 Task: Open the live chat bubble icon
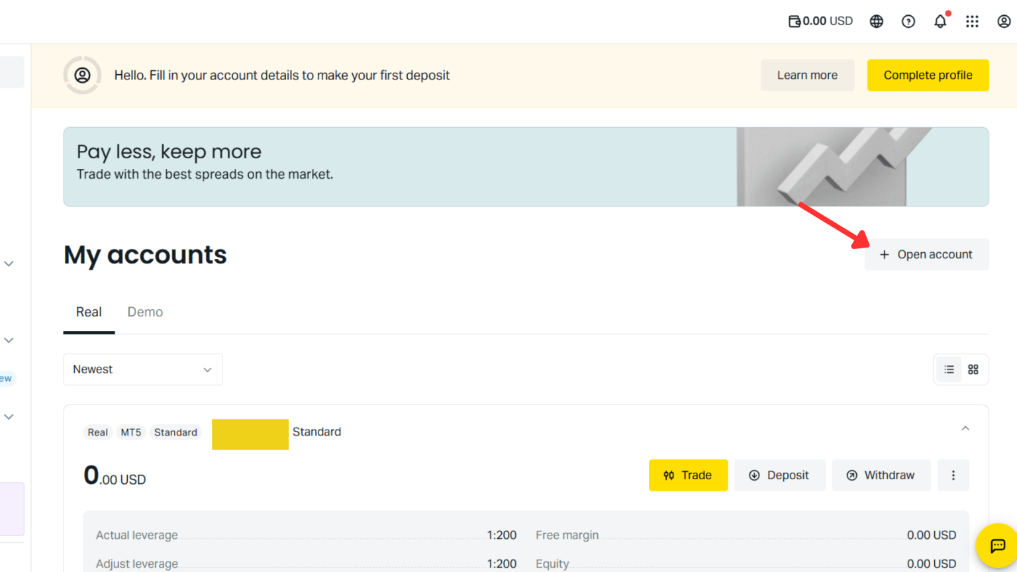pyautogui.click(x=997, y=546)
